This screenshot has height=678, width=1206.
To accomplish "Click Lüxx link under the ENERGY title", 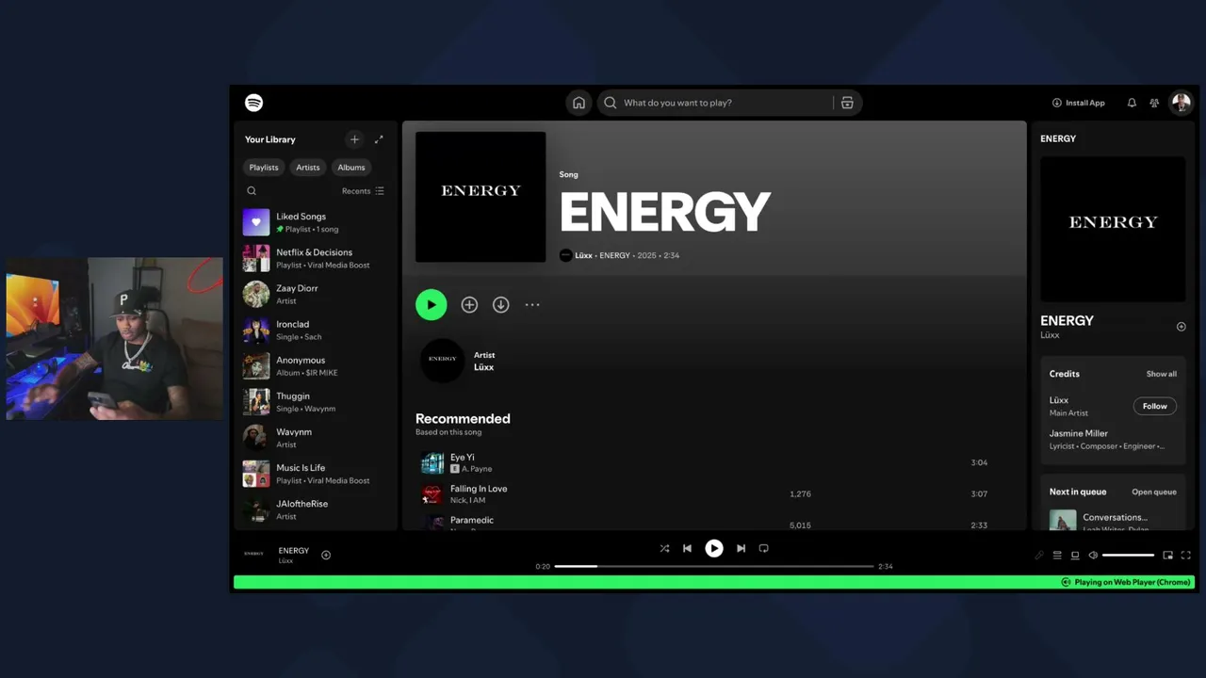I will point(583,255).
